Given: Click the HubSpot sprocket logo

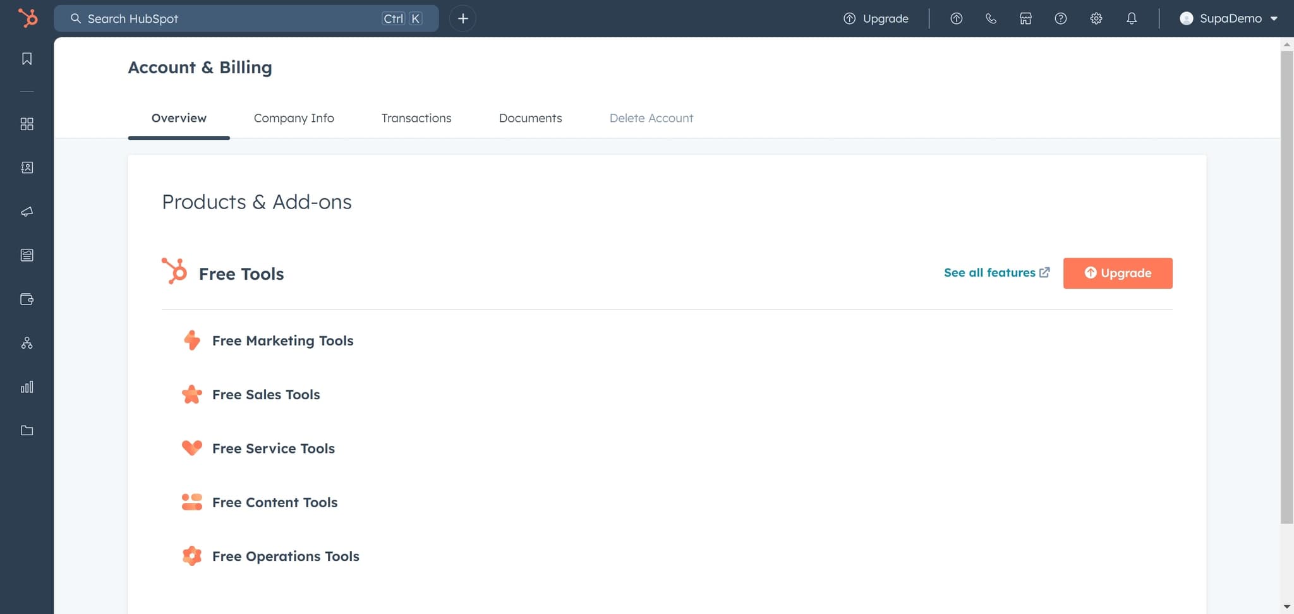Looking at the screenshot, I should (x=27, y=18).
